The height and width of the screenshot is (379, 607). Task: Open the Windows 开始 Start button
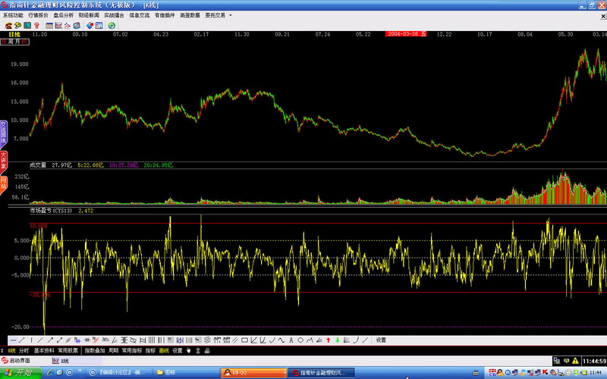pos(20,373)
